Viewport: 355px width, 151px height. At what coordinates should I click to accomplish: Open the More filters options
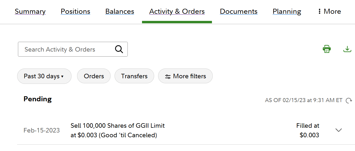(x=185, y=76)
